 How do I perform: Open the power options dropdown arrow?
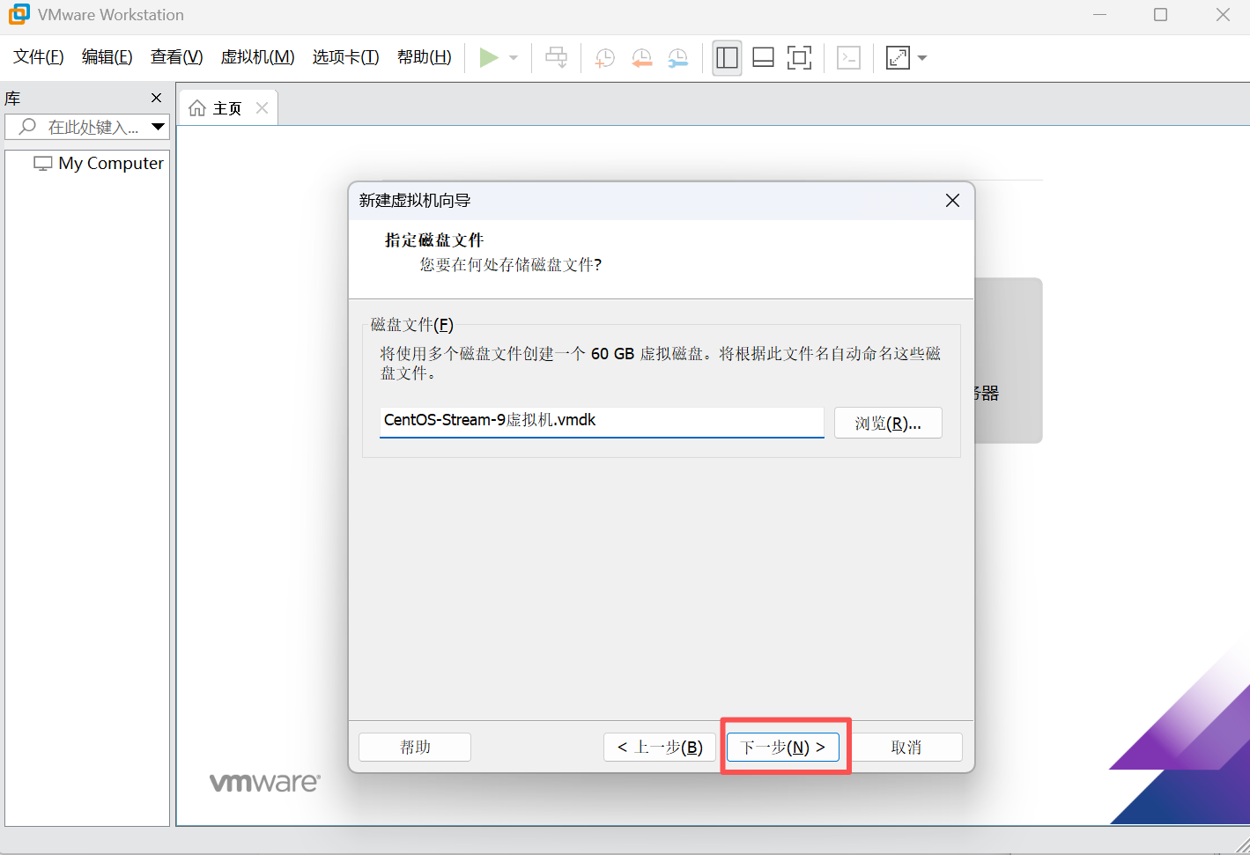point(512,57)
